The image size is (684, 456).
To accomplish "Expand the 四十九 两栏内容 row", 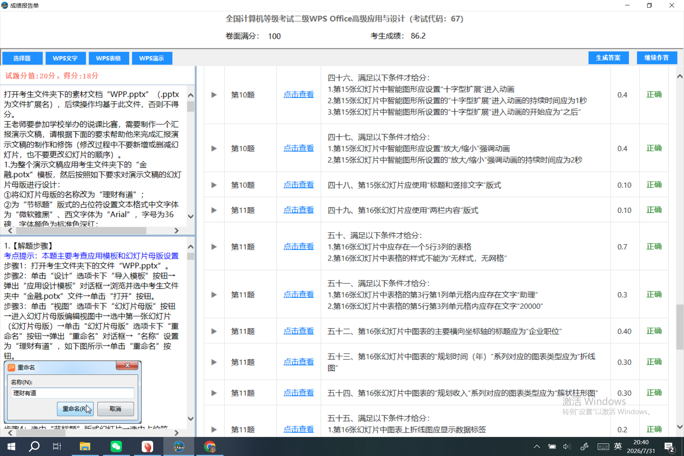I will (214, 210).
